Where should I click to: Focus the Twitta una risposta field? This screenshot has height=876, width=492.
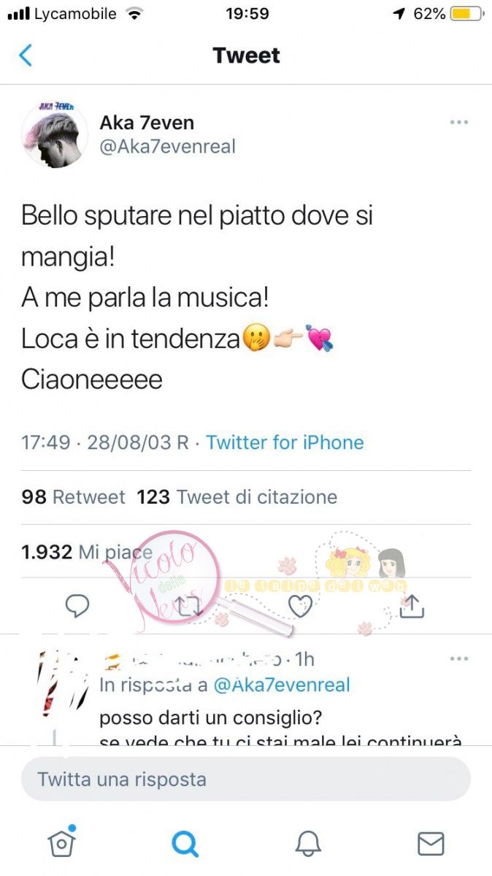tap(246, 779)
